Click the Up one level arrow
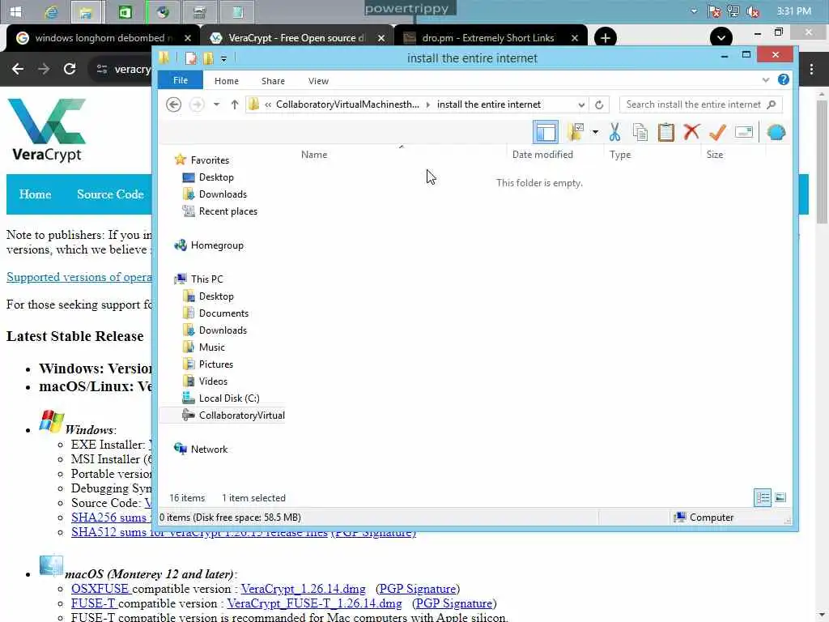This screenshot has height=622, width=829. point(235,104)
